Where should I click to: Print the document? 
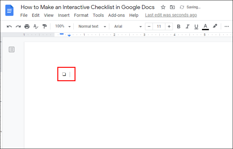pos(27,27)
